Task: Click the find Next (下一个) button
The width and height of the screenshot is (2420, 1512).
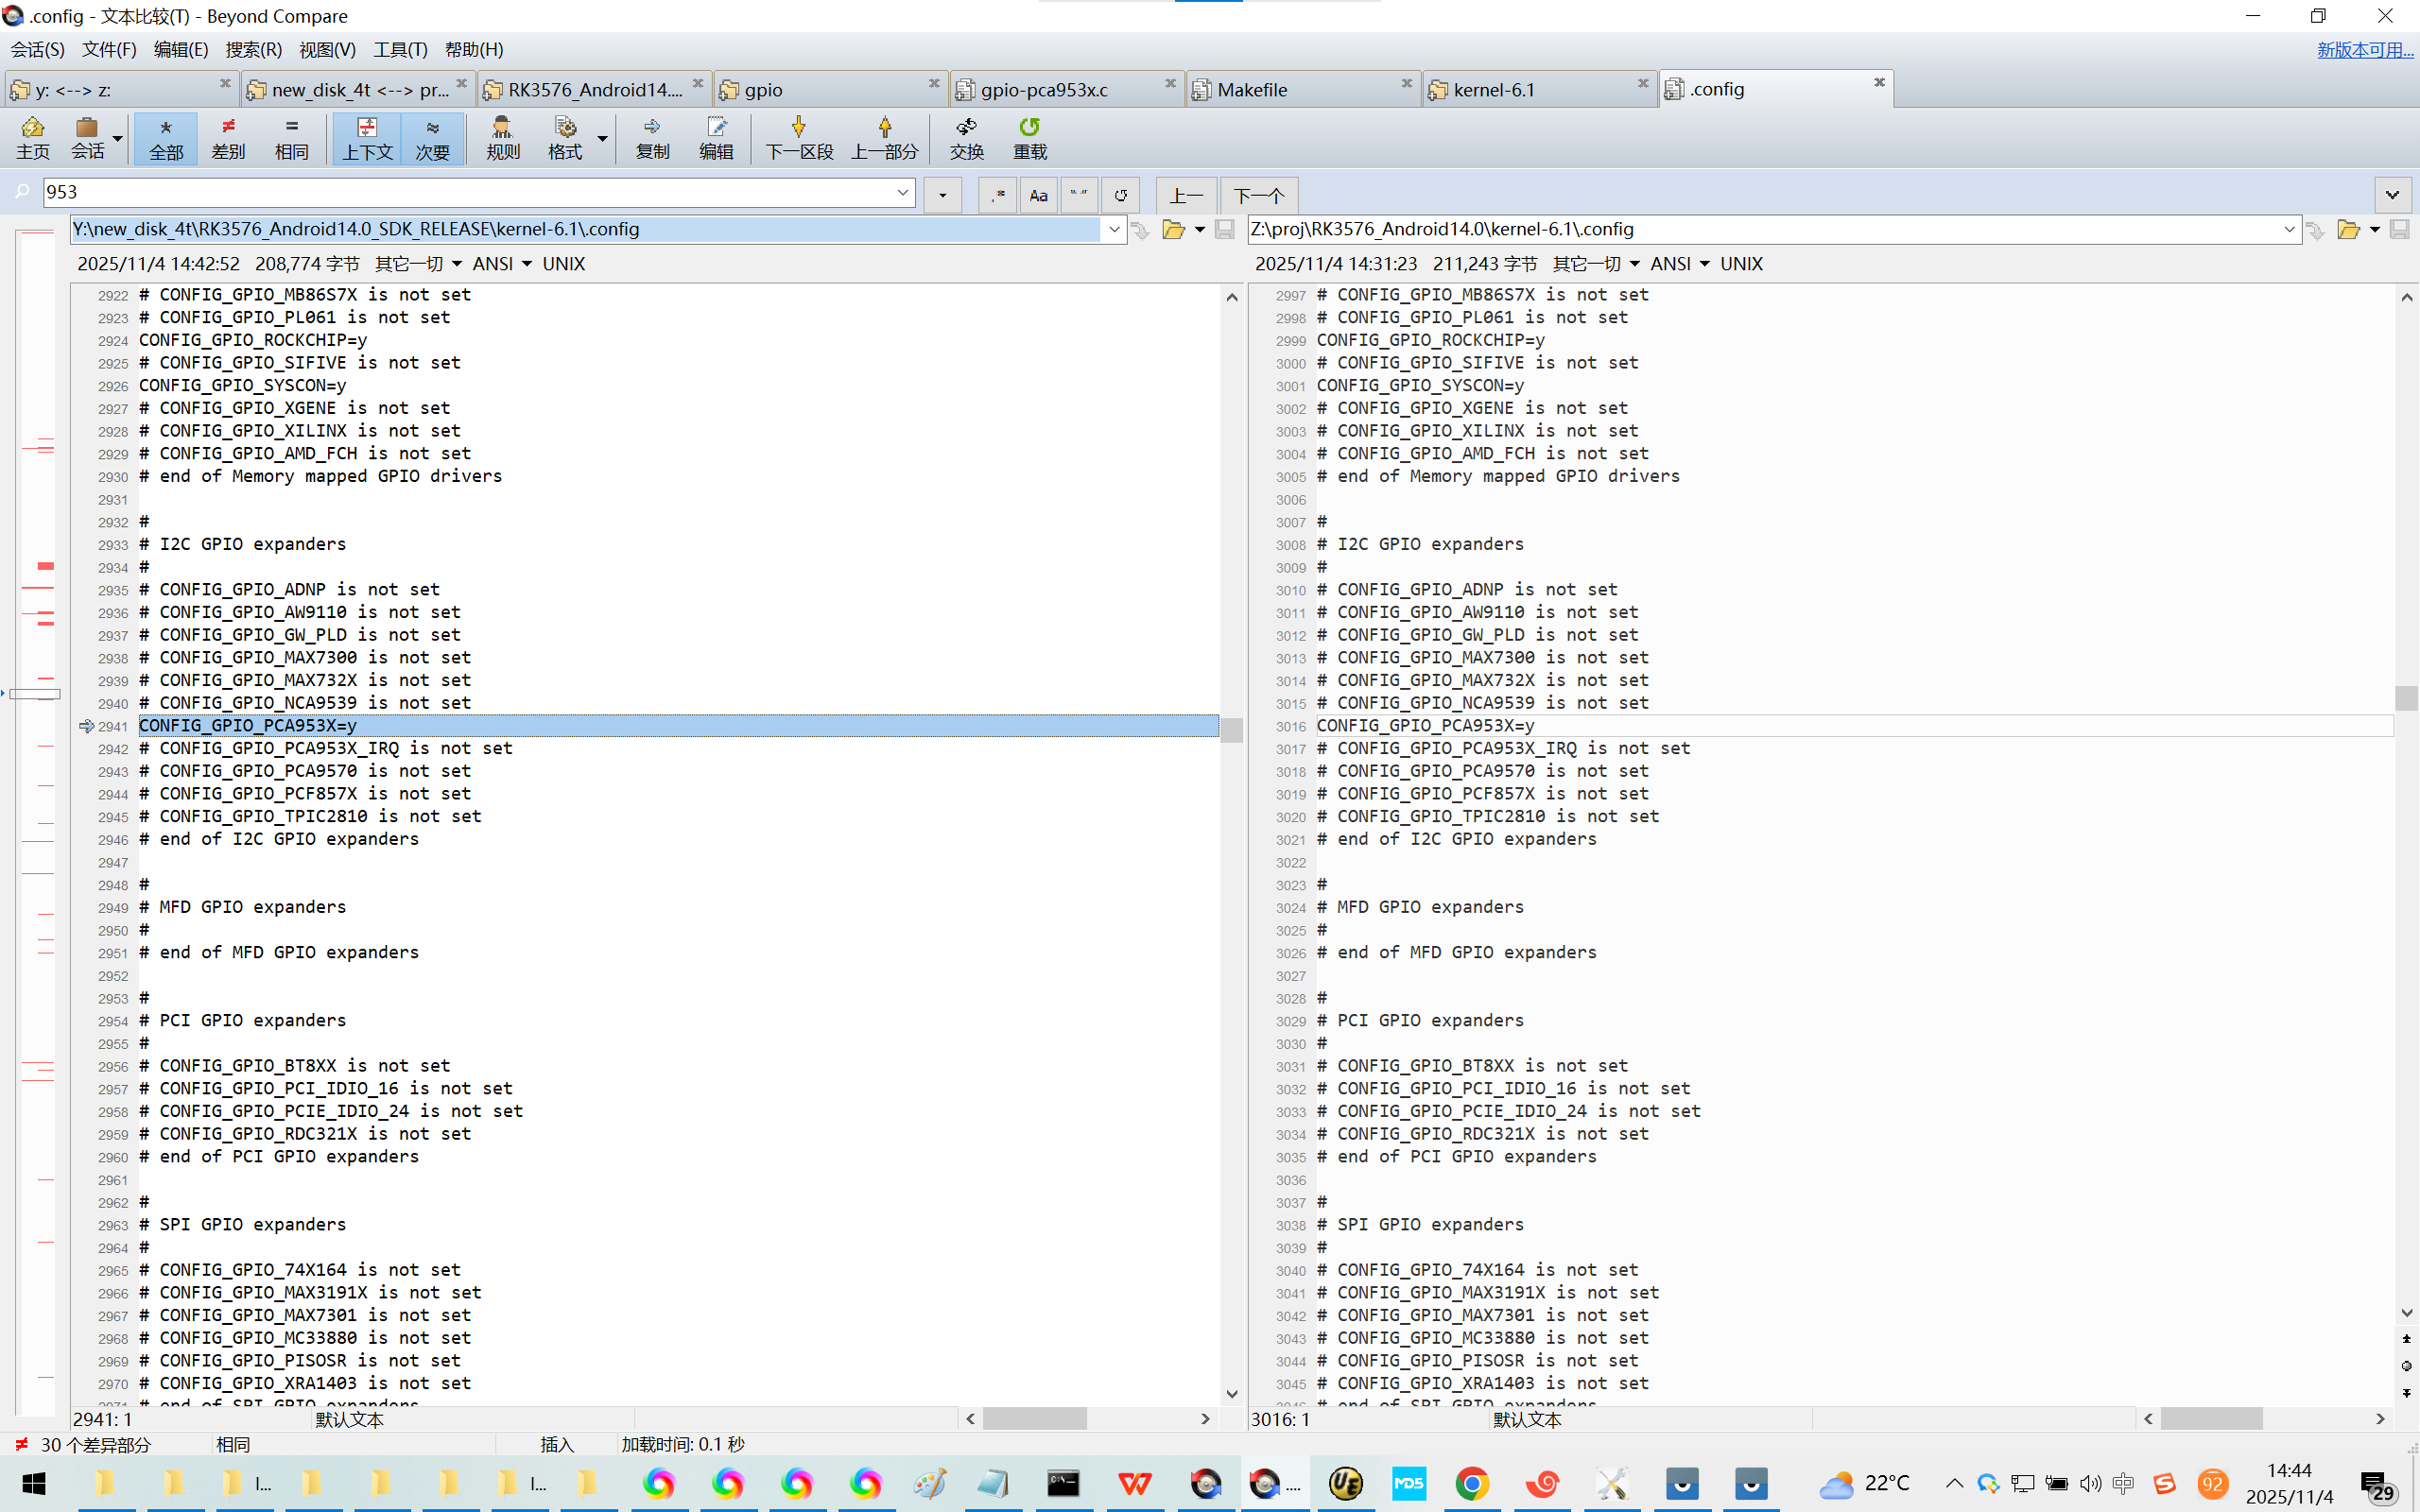Action: tap(1258, 195)
